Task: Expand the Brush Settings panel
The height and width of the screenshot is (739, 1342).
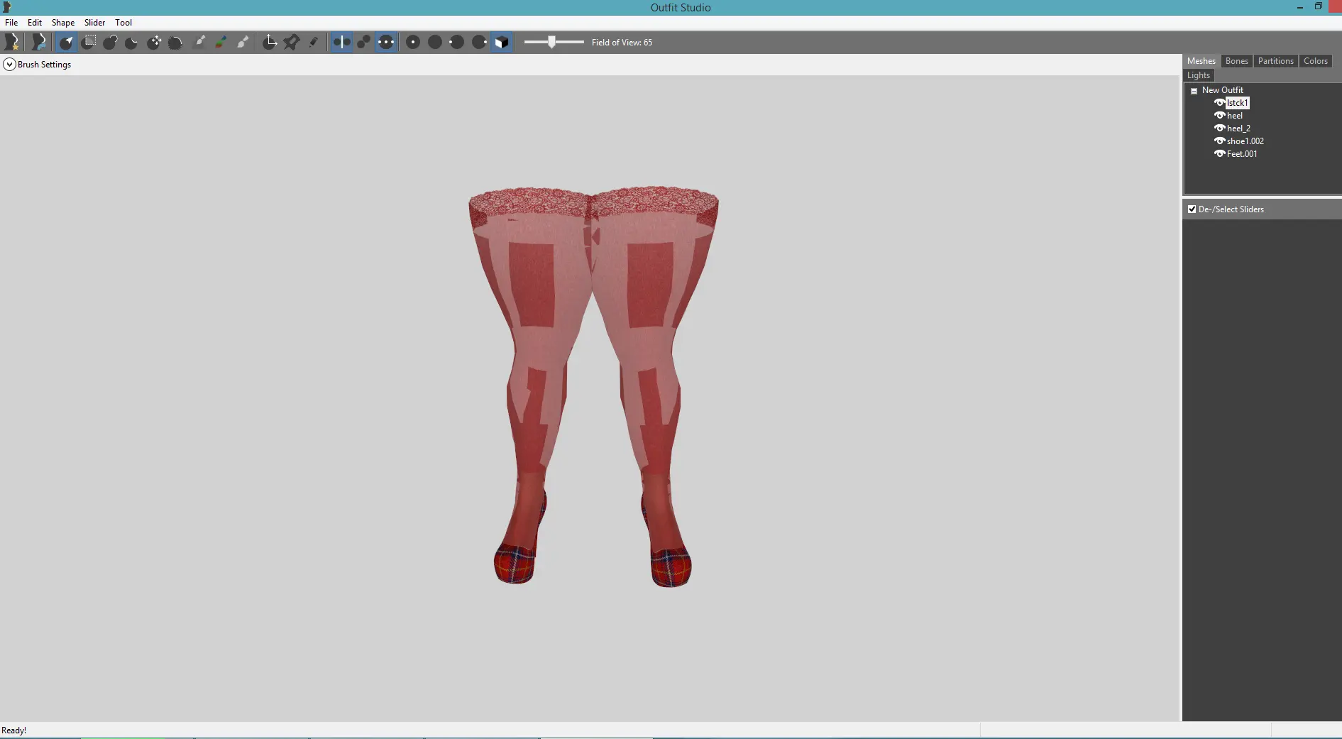Action: 9,65
